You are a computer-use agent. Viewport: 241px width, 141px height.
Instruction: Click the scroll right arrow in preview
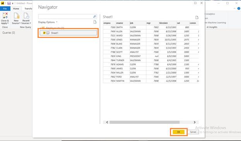[195, 122]
